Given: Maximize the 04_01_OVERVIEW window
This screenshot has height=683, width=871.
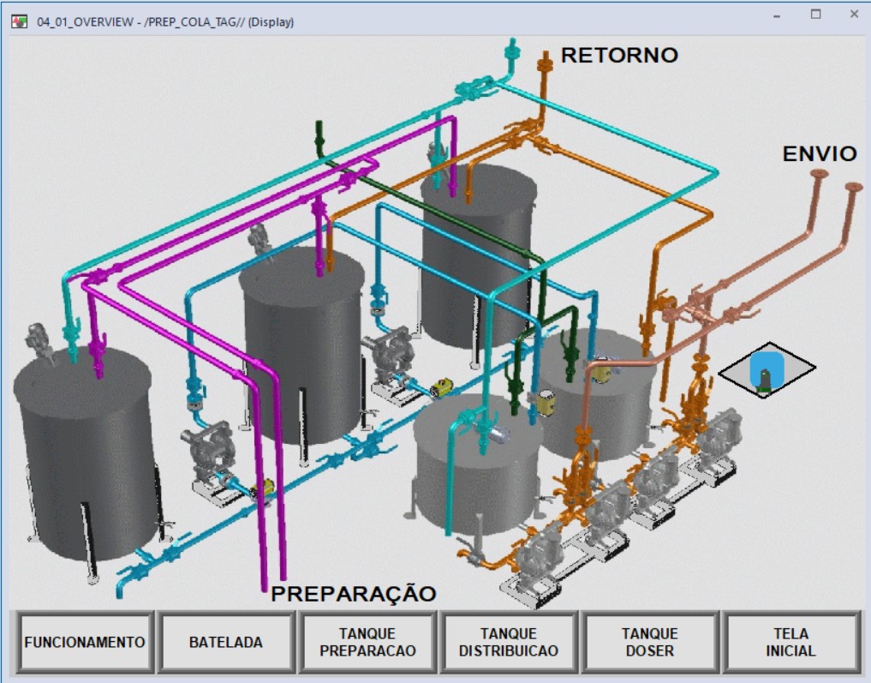Looking at the screenshot, I should point(815,15).
